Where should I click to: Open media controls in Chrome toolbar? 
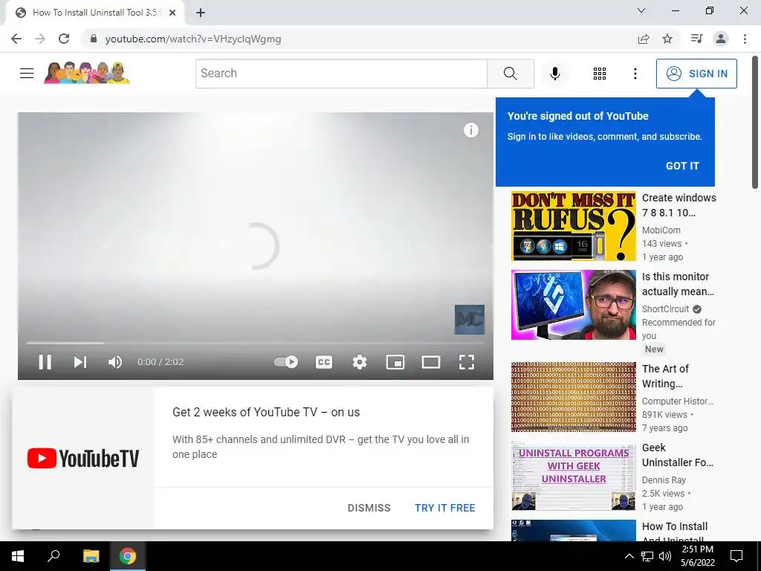tap(696, 39)
